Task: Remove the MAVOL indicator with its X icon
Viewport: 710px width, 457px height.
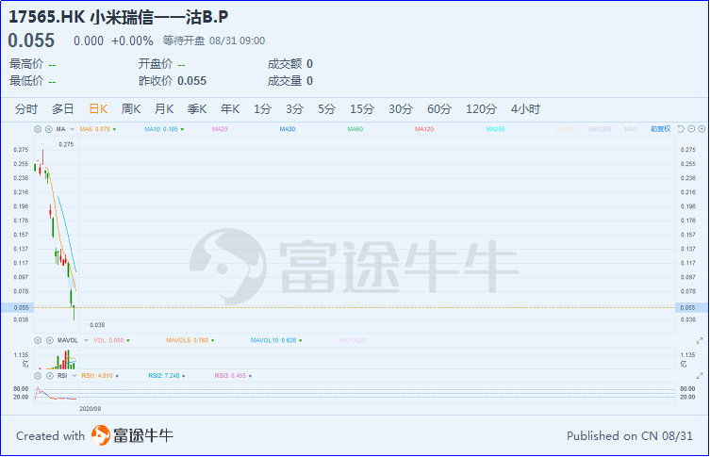Action: pos(50,340)
